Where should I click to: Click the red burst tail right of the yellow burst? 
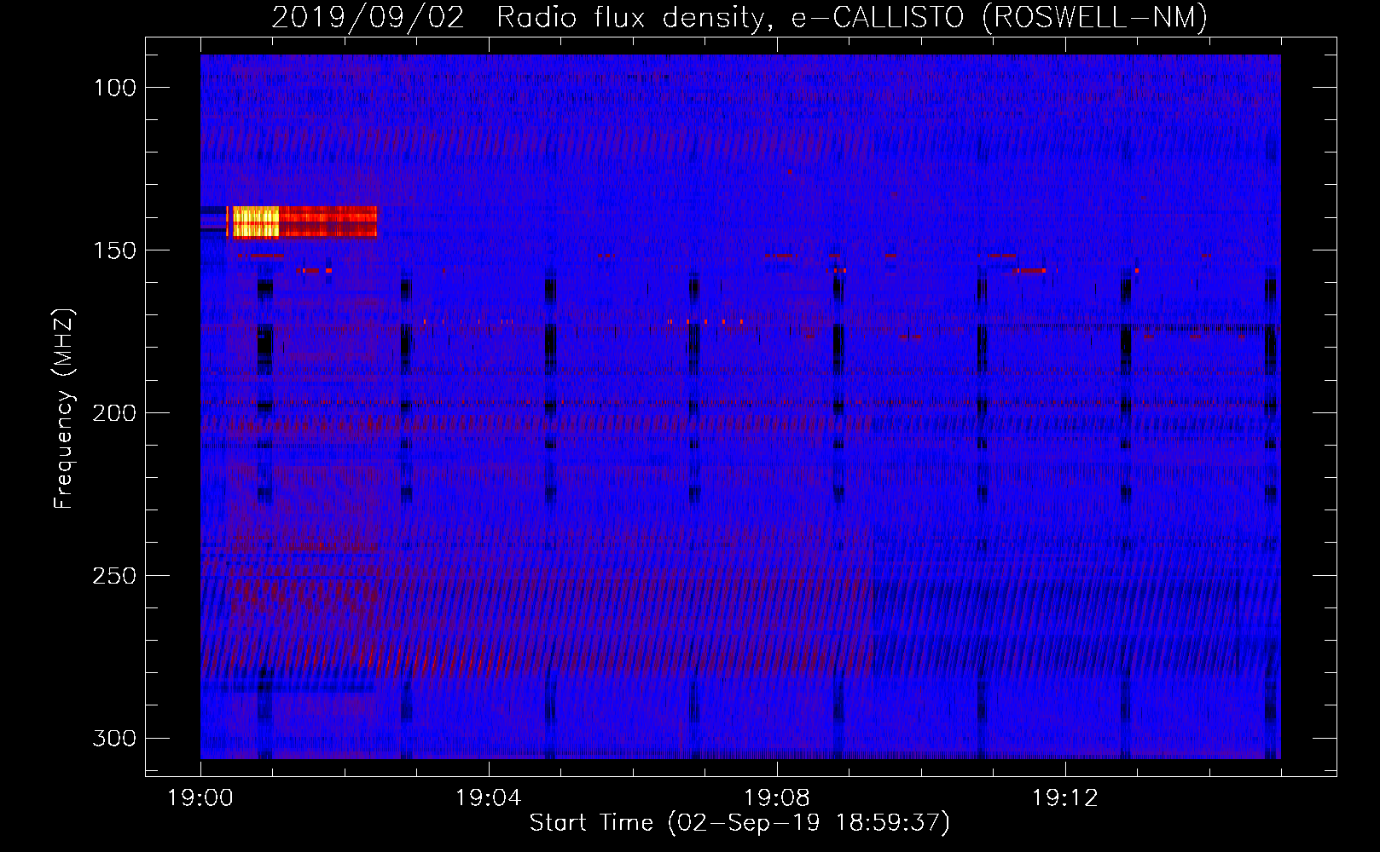(x=328, y=222)
